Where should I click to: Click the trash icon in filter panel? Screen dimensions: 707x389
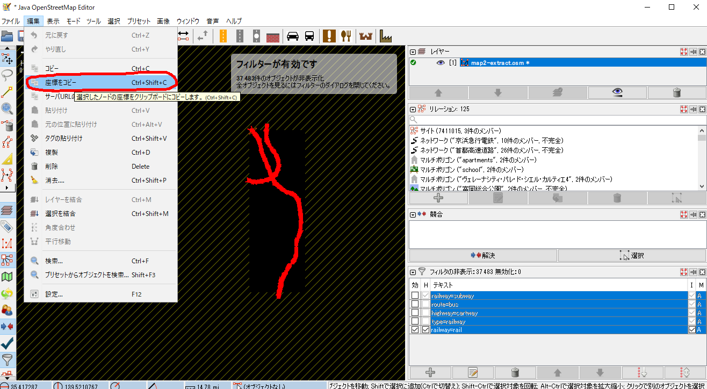(x=515, y=372)
